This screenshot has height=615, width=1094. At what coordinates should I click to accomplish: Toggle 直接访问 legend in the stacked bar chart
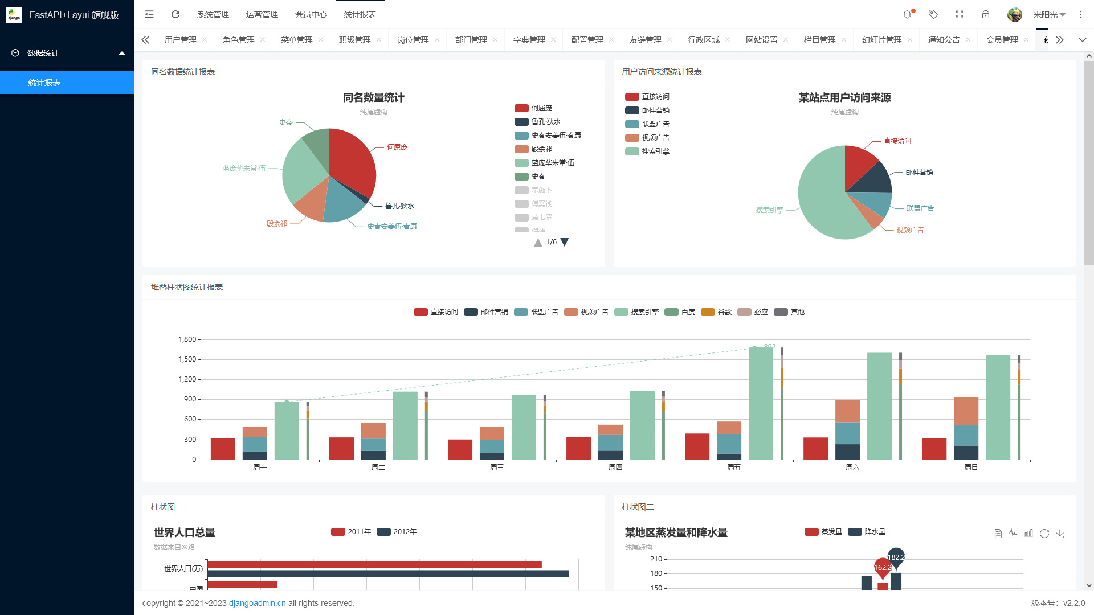[x=435, y=312]
